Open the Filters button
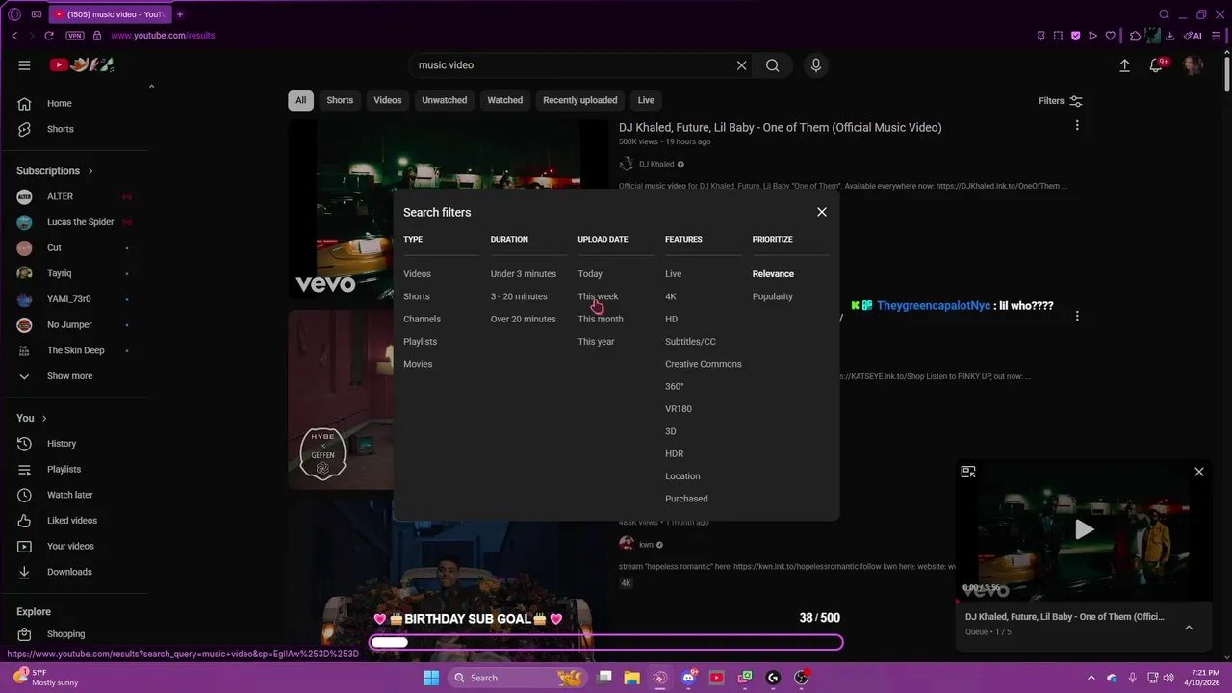This screenshot has height=693, width=1232. (1061, 100)
